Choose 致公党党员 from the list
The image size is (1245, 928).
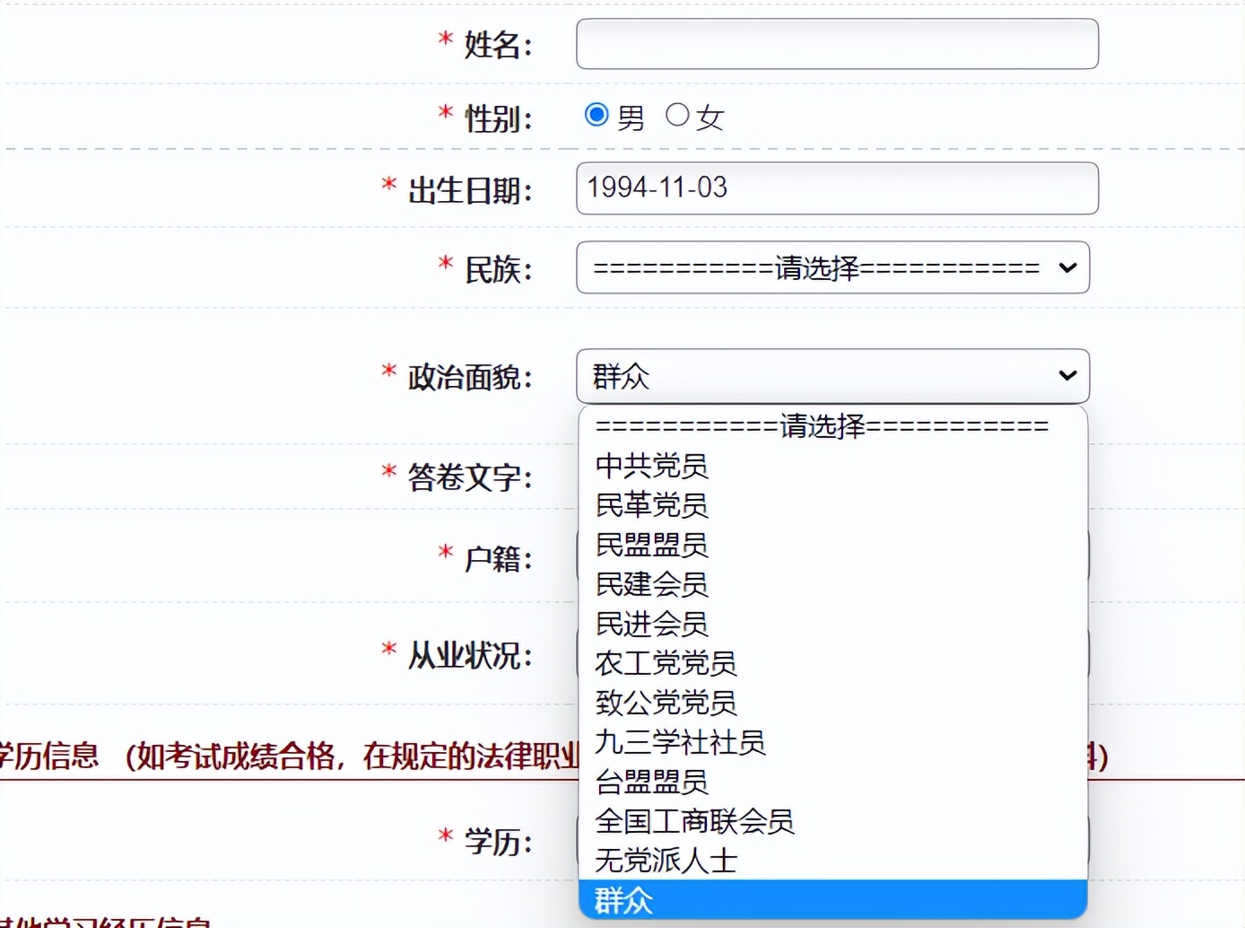[x=666, y=704]
